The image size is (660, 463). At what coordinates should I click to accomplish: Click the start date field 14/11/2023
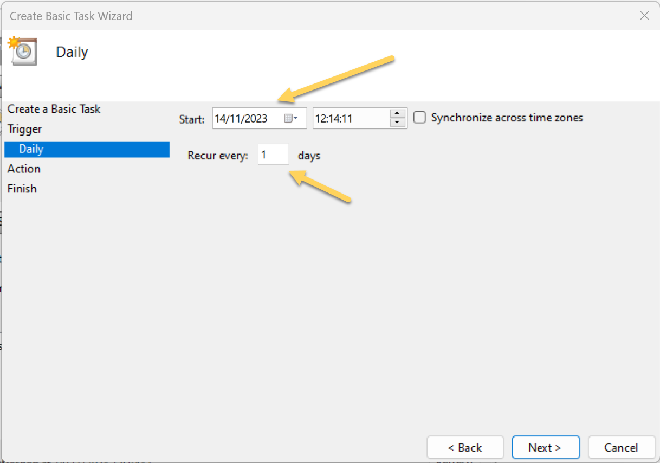click(x=260, y=118)
